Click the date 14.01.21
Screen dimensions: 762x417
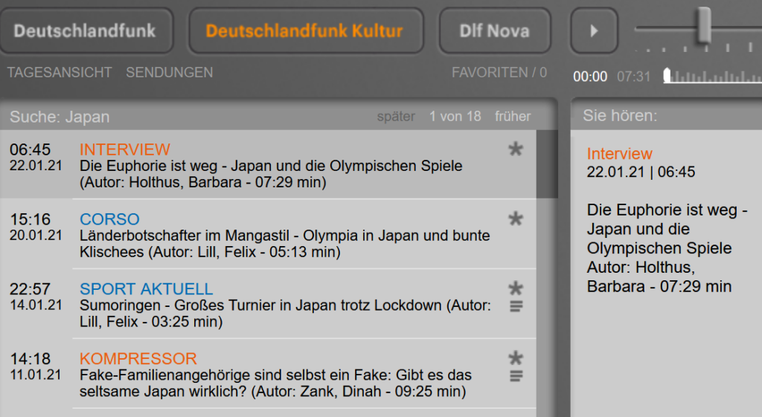36,305
